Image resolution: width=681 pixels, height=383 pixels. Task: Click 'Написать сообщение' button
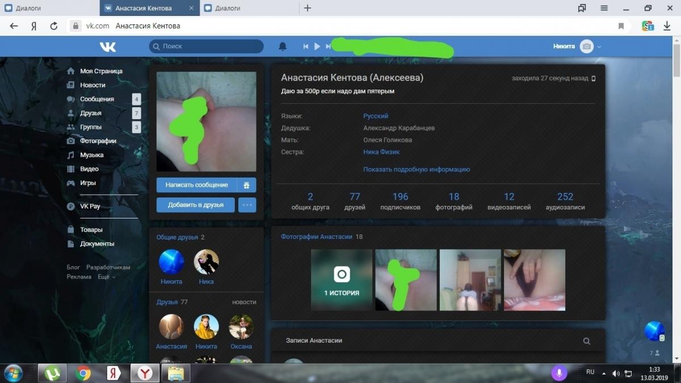click(x=196, y=185)
